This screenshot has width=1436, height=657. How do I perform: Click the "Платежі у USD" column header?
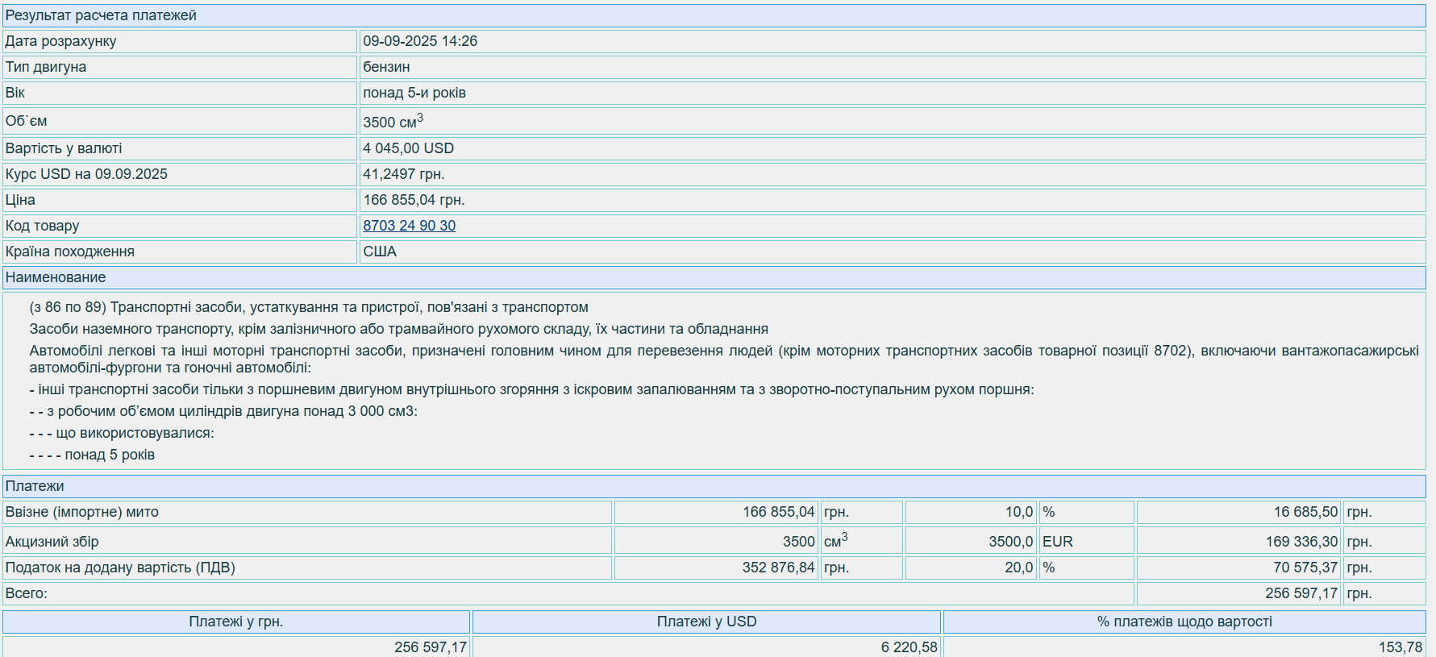(x=707, y=622)
